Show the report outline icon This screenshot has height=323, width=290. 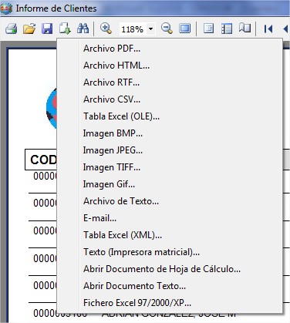click(208, 29)
